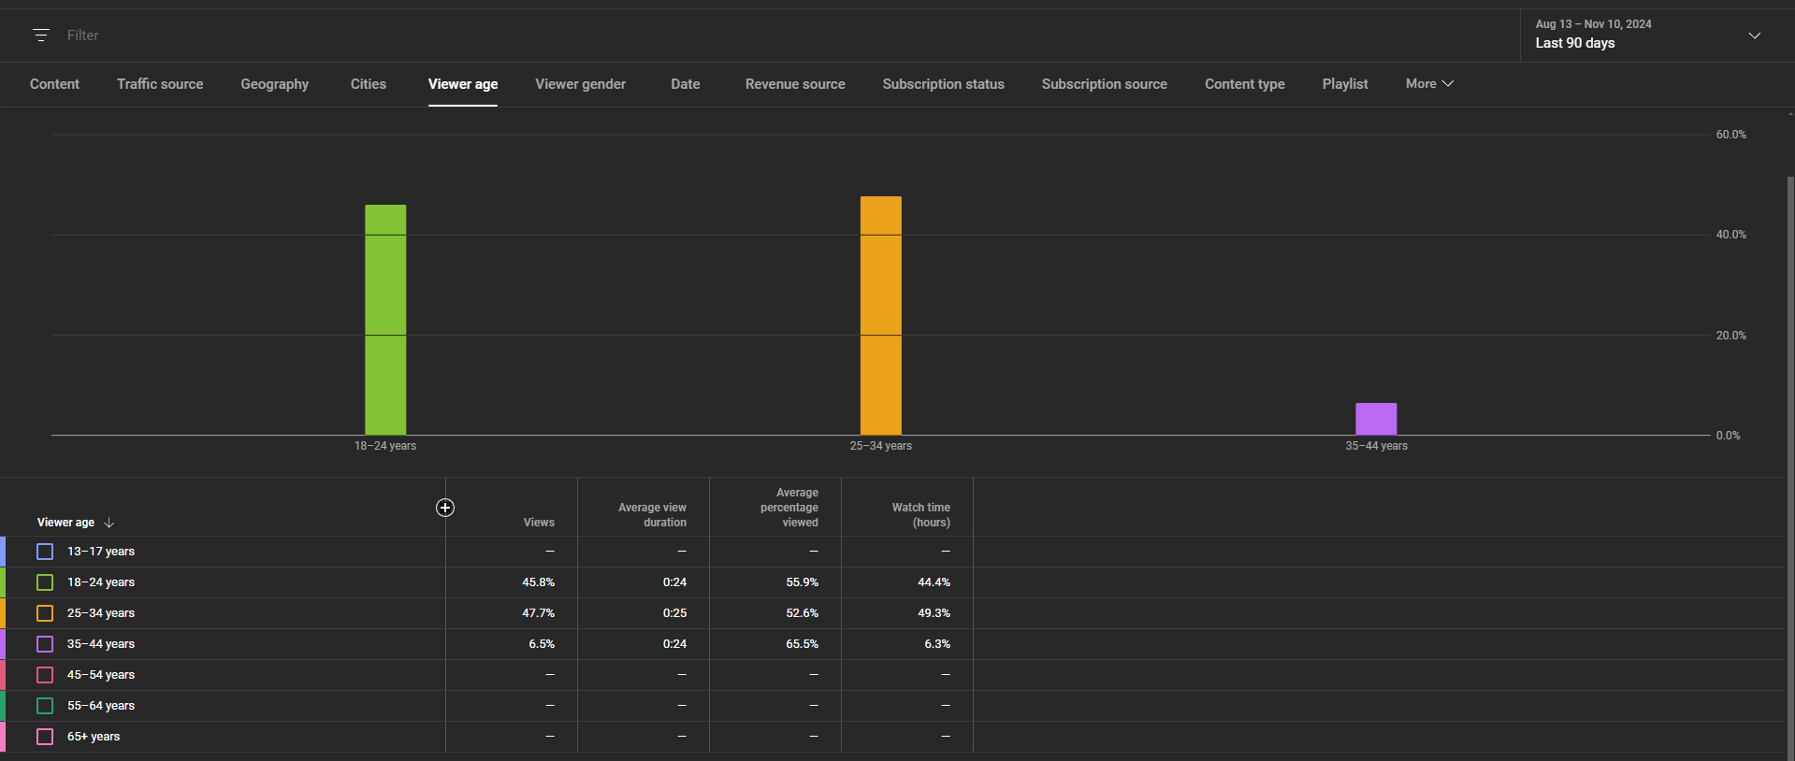
Task: Switch to the Traffic source tab
Action: click(x=160, y=84)
